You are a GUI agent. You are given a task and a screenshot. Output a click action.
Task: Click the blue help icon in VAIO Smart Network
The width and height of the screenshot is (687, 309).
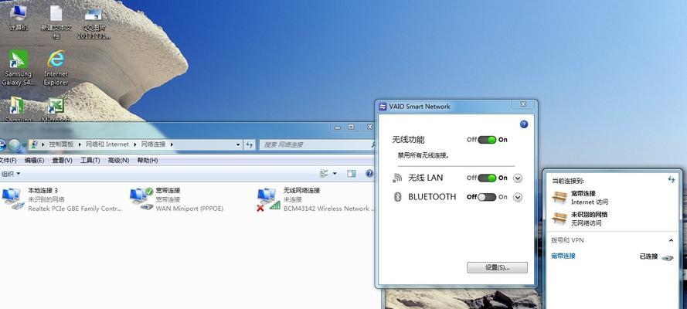tap(524, 124)
